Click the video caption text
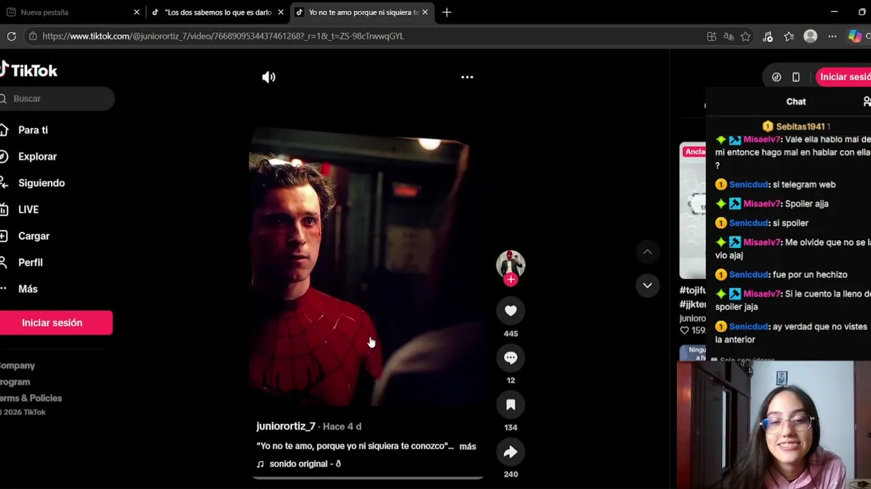Viewport: 871px width, 489px height. pos(355,446)
